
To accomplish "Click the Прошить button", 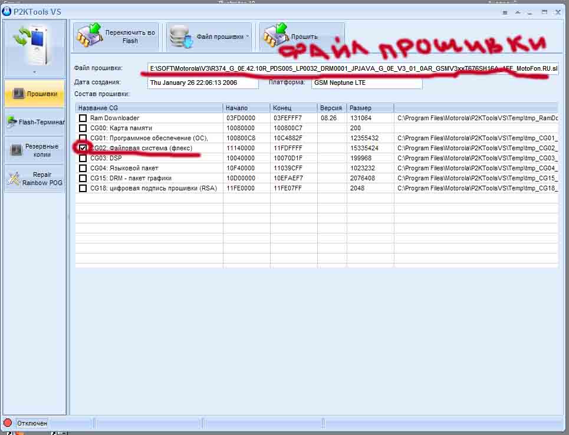I will click(302, 37).
